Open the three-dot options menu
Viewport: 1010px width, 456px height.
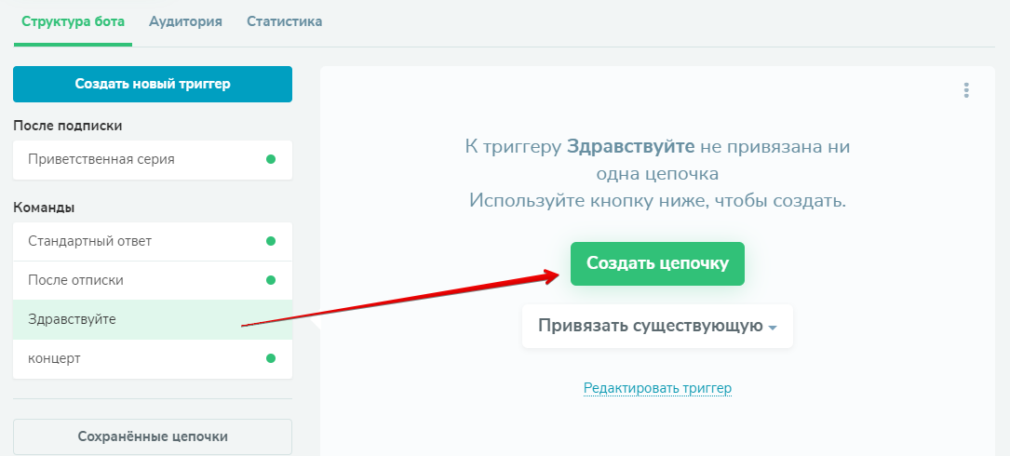[965, 90]
